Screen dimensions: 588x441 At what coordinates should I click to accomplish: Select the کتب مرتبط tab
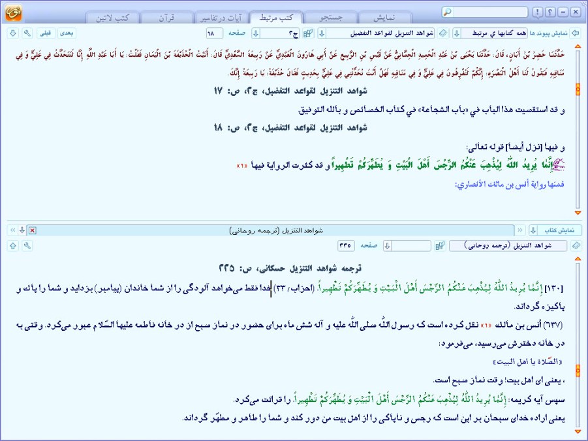point(276,17)
